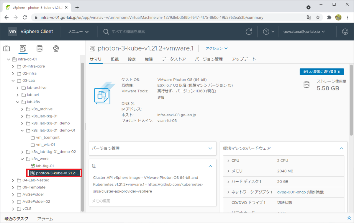Open the メニュー dropdown

78,32
